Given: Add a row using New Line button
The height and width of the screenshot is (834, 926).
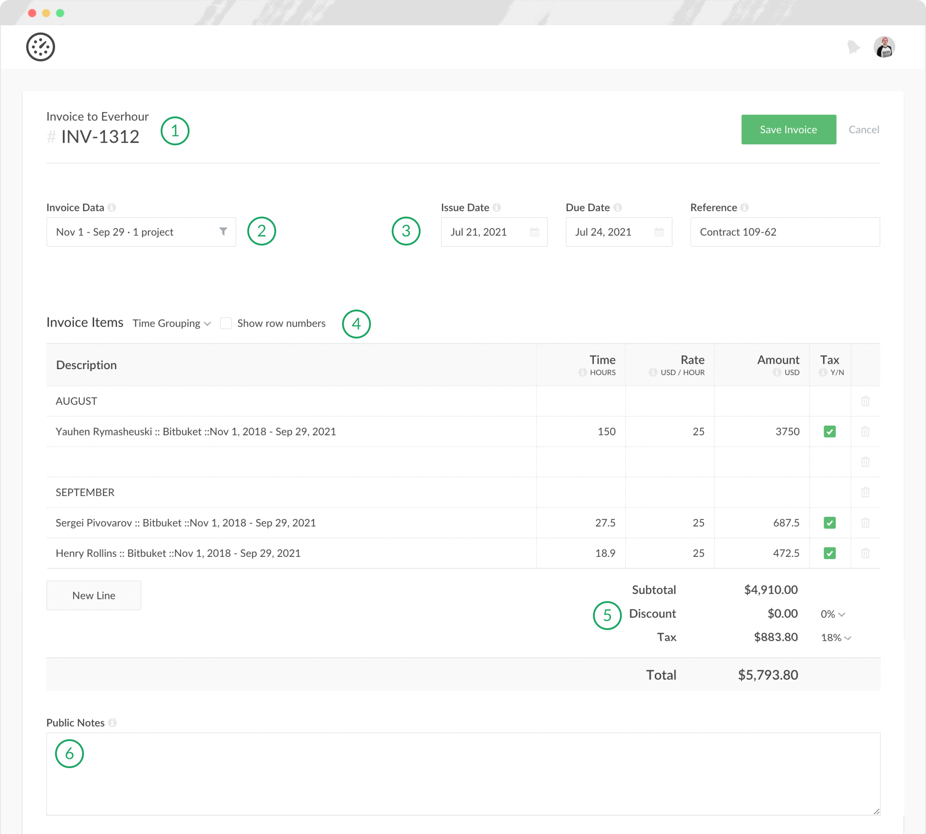Looking at the screenshot, I should (93, 595).
